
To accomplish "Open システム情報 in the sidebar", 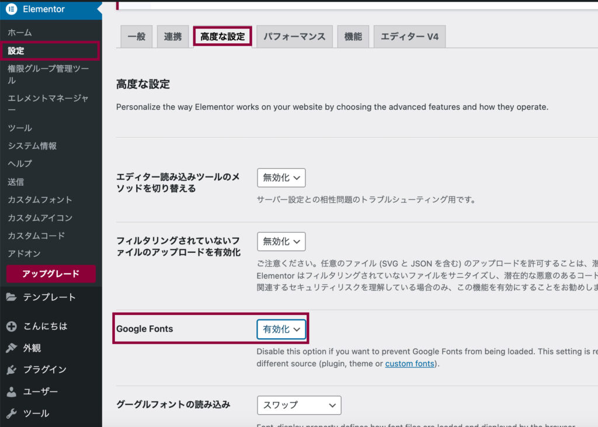I will [x=32, y=146].
